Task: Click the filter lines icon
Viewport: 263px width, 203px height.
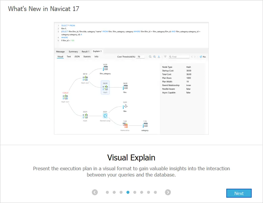Action: 165,57
